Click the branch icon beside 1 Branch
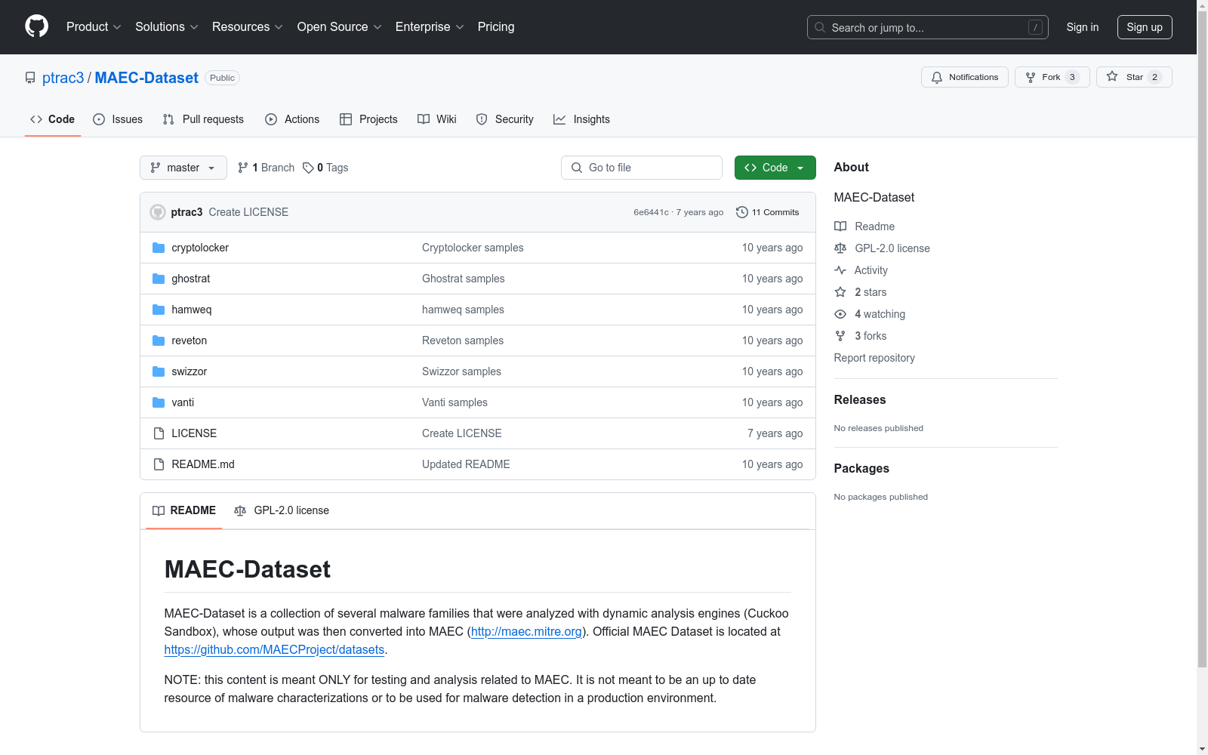Image resolution: width=1208 pixels, height=755 pixels. pyautogui.click(x=243, y=168)
